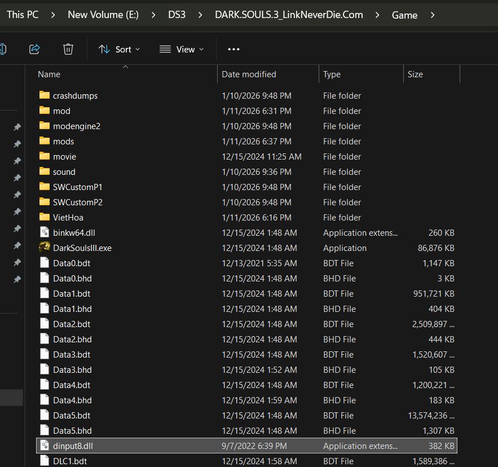Click the Delete trash can icon
This screenshot has height=467, width=498.
point(68,49)
